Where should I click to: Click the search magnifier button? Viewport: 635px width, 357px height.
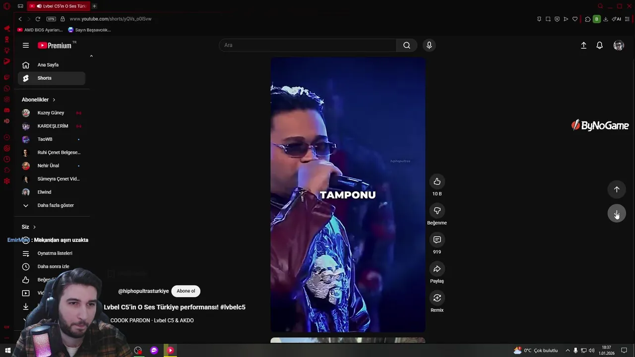407,45
